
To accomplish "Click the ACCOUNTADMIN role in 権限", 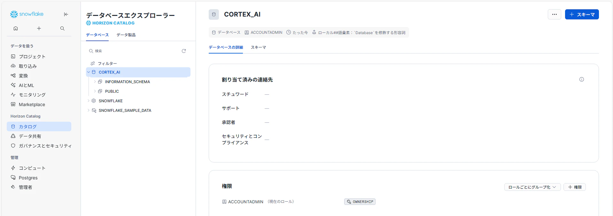I will click(245, 202).
